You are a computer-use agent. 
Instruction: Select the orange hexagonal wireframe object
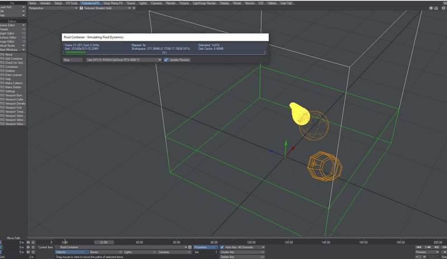(325, 166)
